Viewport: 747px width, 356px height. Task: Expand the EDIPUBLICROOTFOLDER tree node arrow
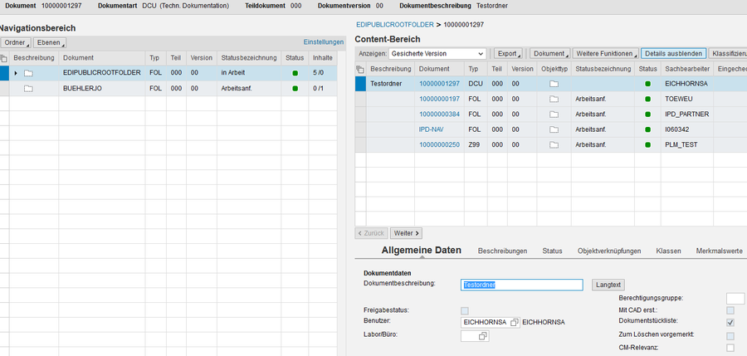(x=16, y=73)
